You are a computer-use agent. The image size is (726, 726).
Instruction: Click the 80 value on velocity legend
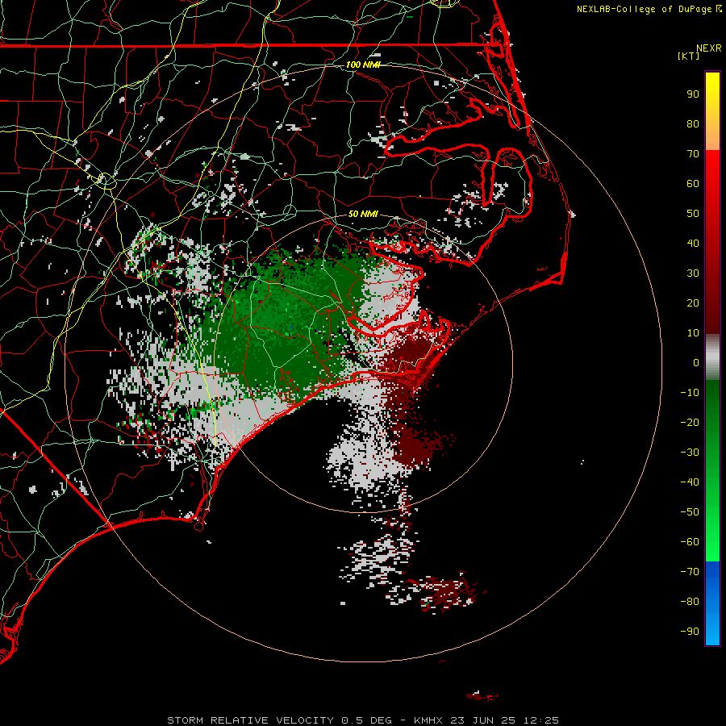coord(693,123)
